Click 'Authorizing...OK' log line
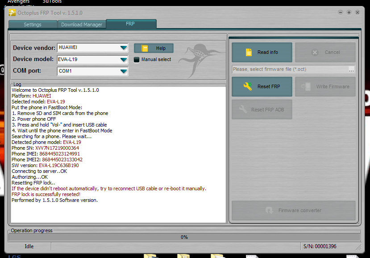The width and height of the screenshot is (370, 258). pyautogui.click(x=30, y=177)
